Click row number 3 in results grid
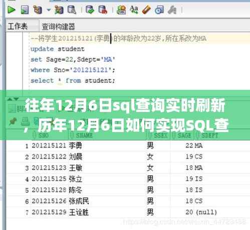 click(27, 168)
